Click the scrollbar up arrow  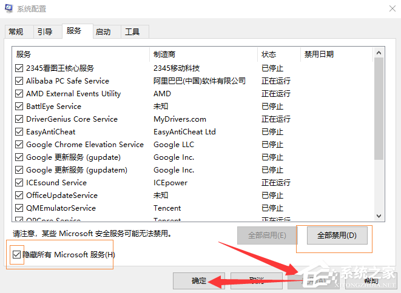click(379, 53)
